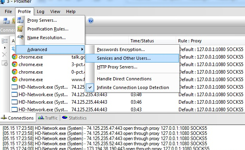
Task: Click the 03:46 time on 74.125.235.43 row
Action: tap(136, 95)
